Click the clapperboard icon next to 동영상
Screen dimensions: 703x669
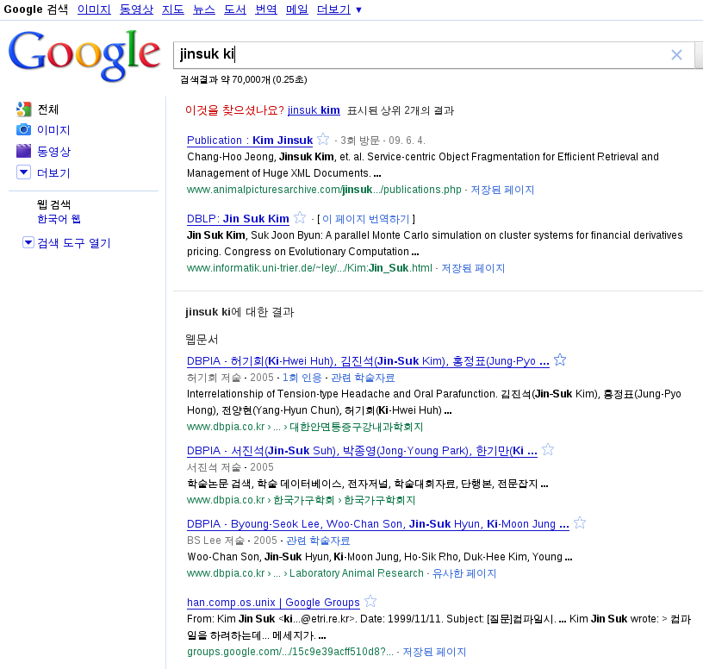pos(23,151)
